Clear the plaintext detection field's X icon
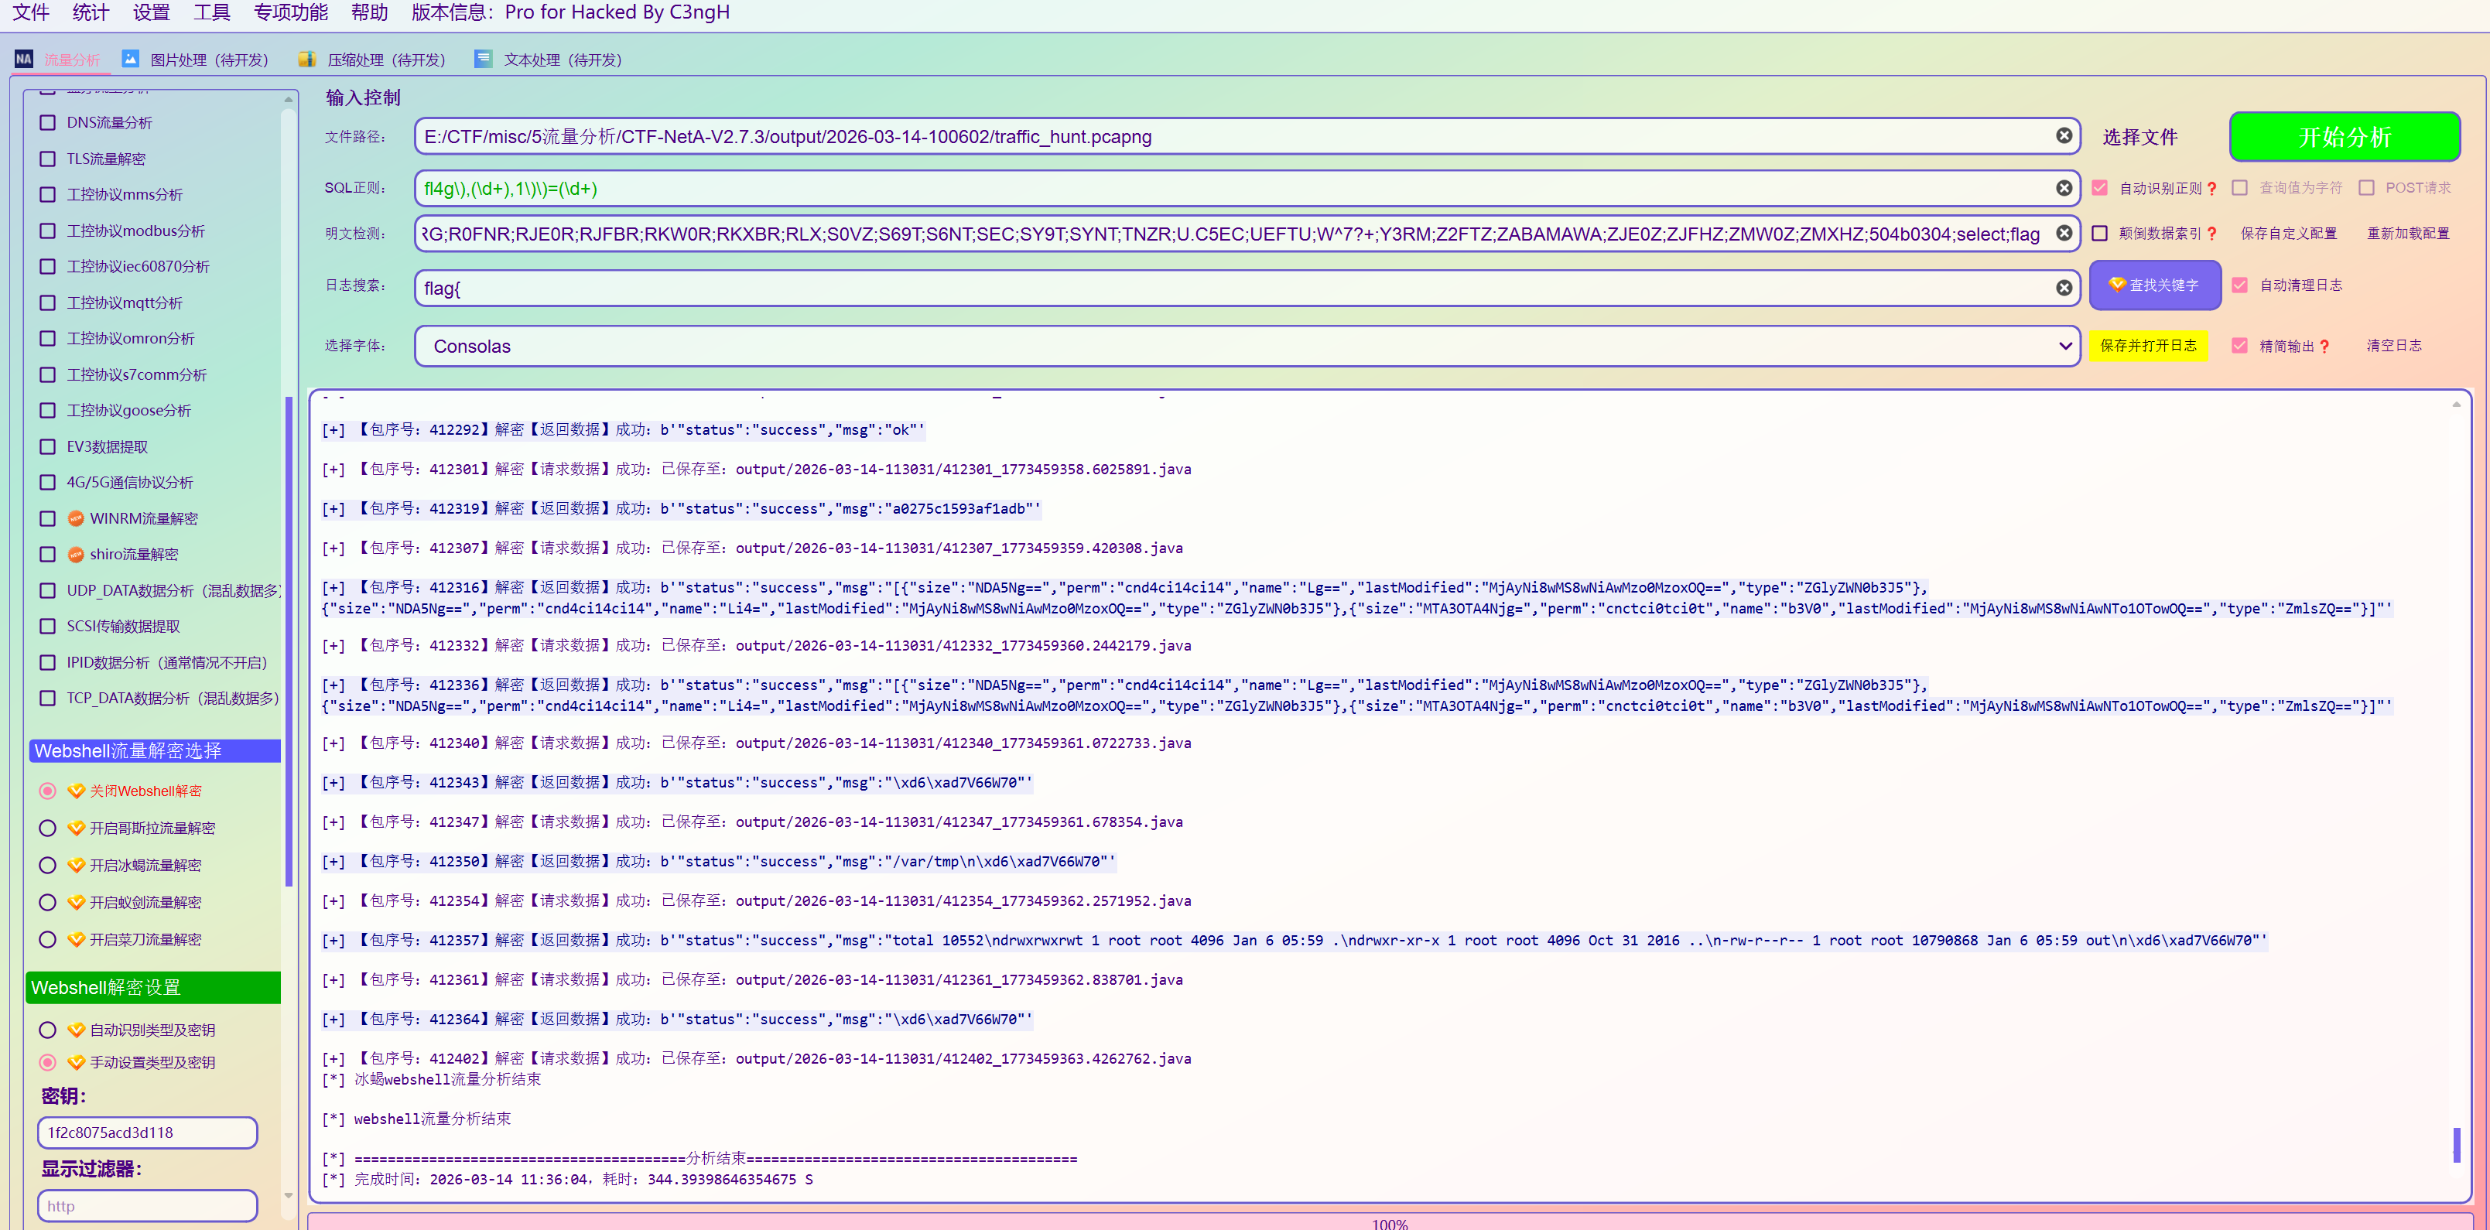 tap(2063, 234)
